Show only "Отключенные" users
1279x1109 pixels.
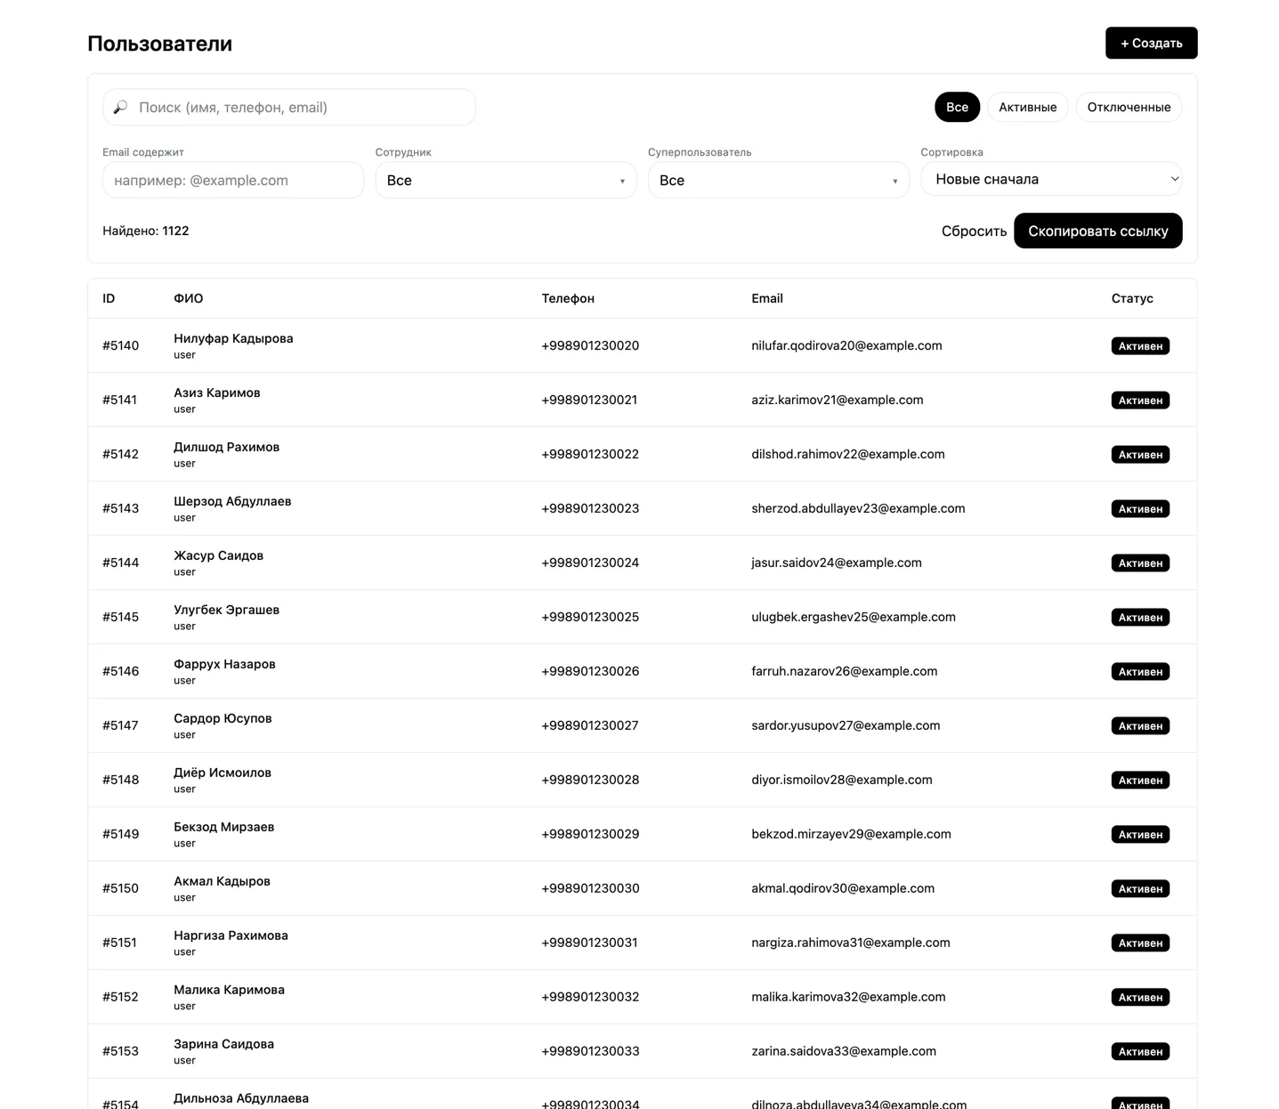[1129, 107]
